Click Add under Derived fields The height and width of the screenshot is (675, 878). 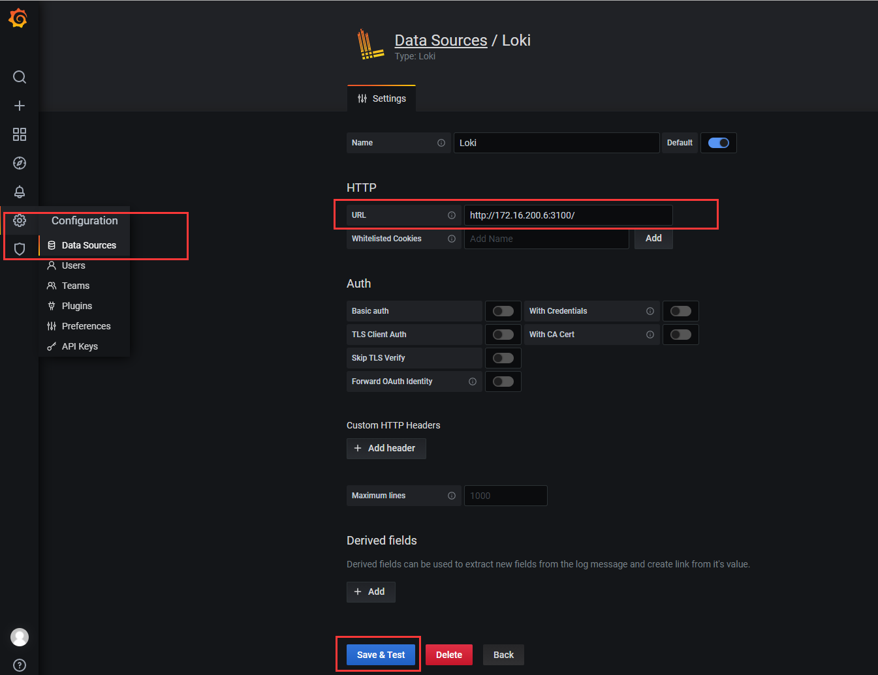(371, 592)
